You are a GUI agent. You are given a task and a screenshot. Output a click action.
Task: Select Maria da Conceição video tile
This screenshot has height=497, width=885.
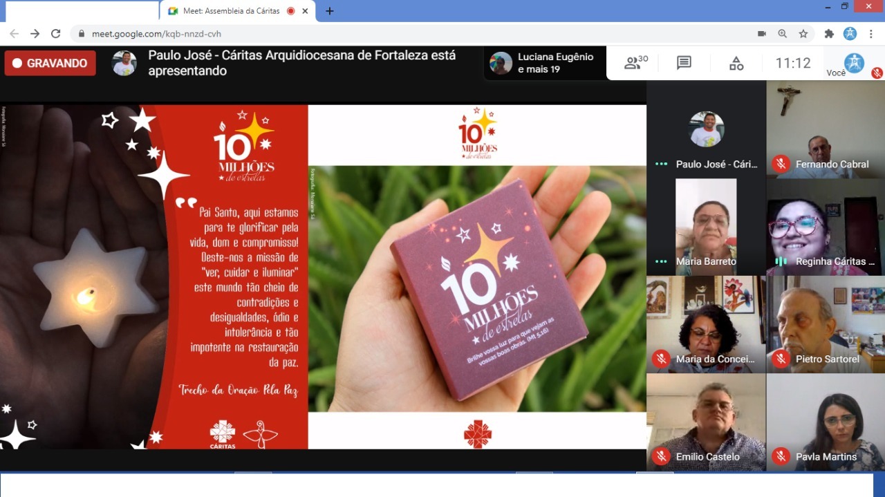(x=706, y=324)
